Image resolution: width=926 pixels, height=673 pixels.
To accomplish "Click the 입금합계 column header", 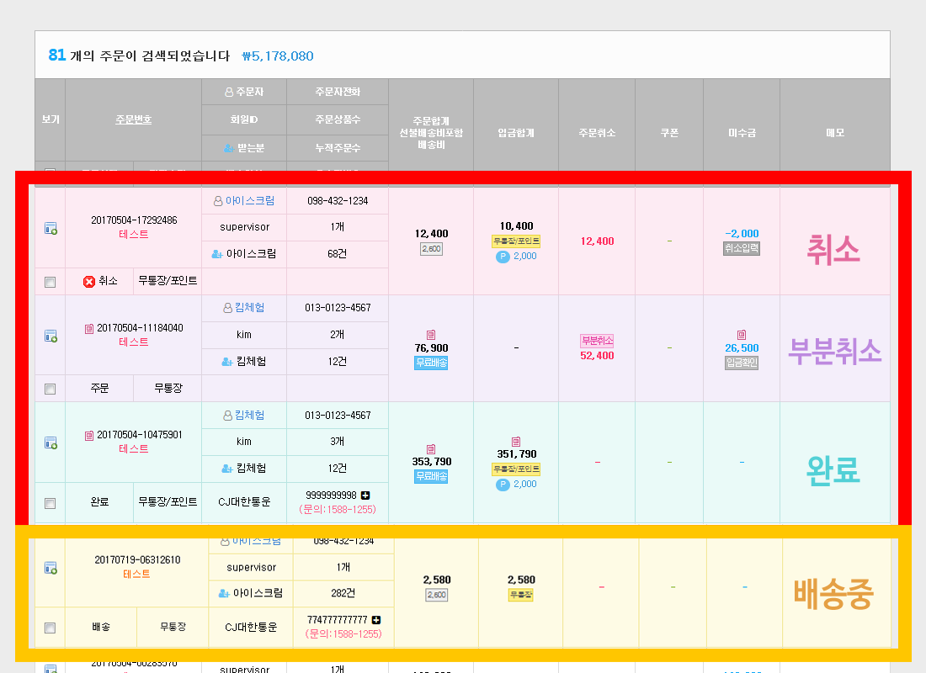I will pos(515,133).
